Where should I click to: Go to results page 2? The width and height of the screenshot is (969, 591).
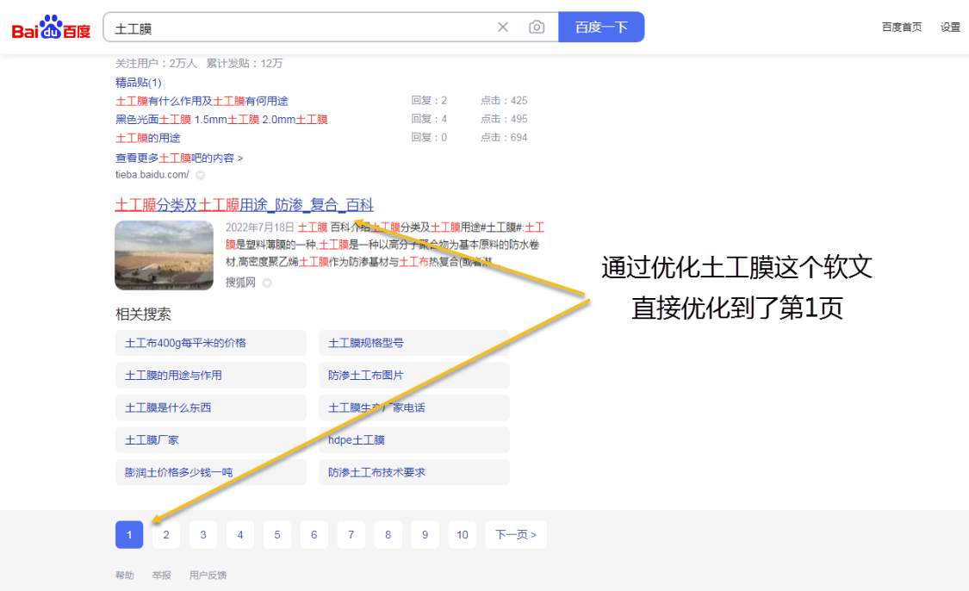(x=165, y=534)
